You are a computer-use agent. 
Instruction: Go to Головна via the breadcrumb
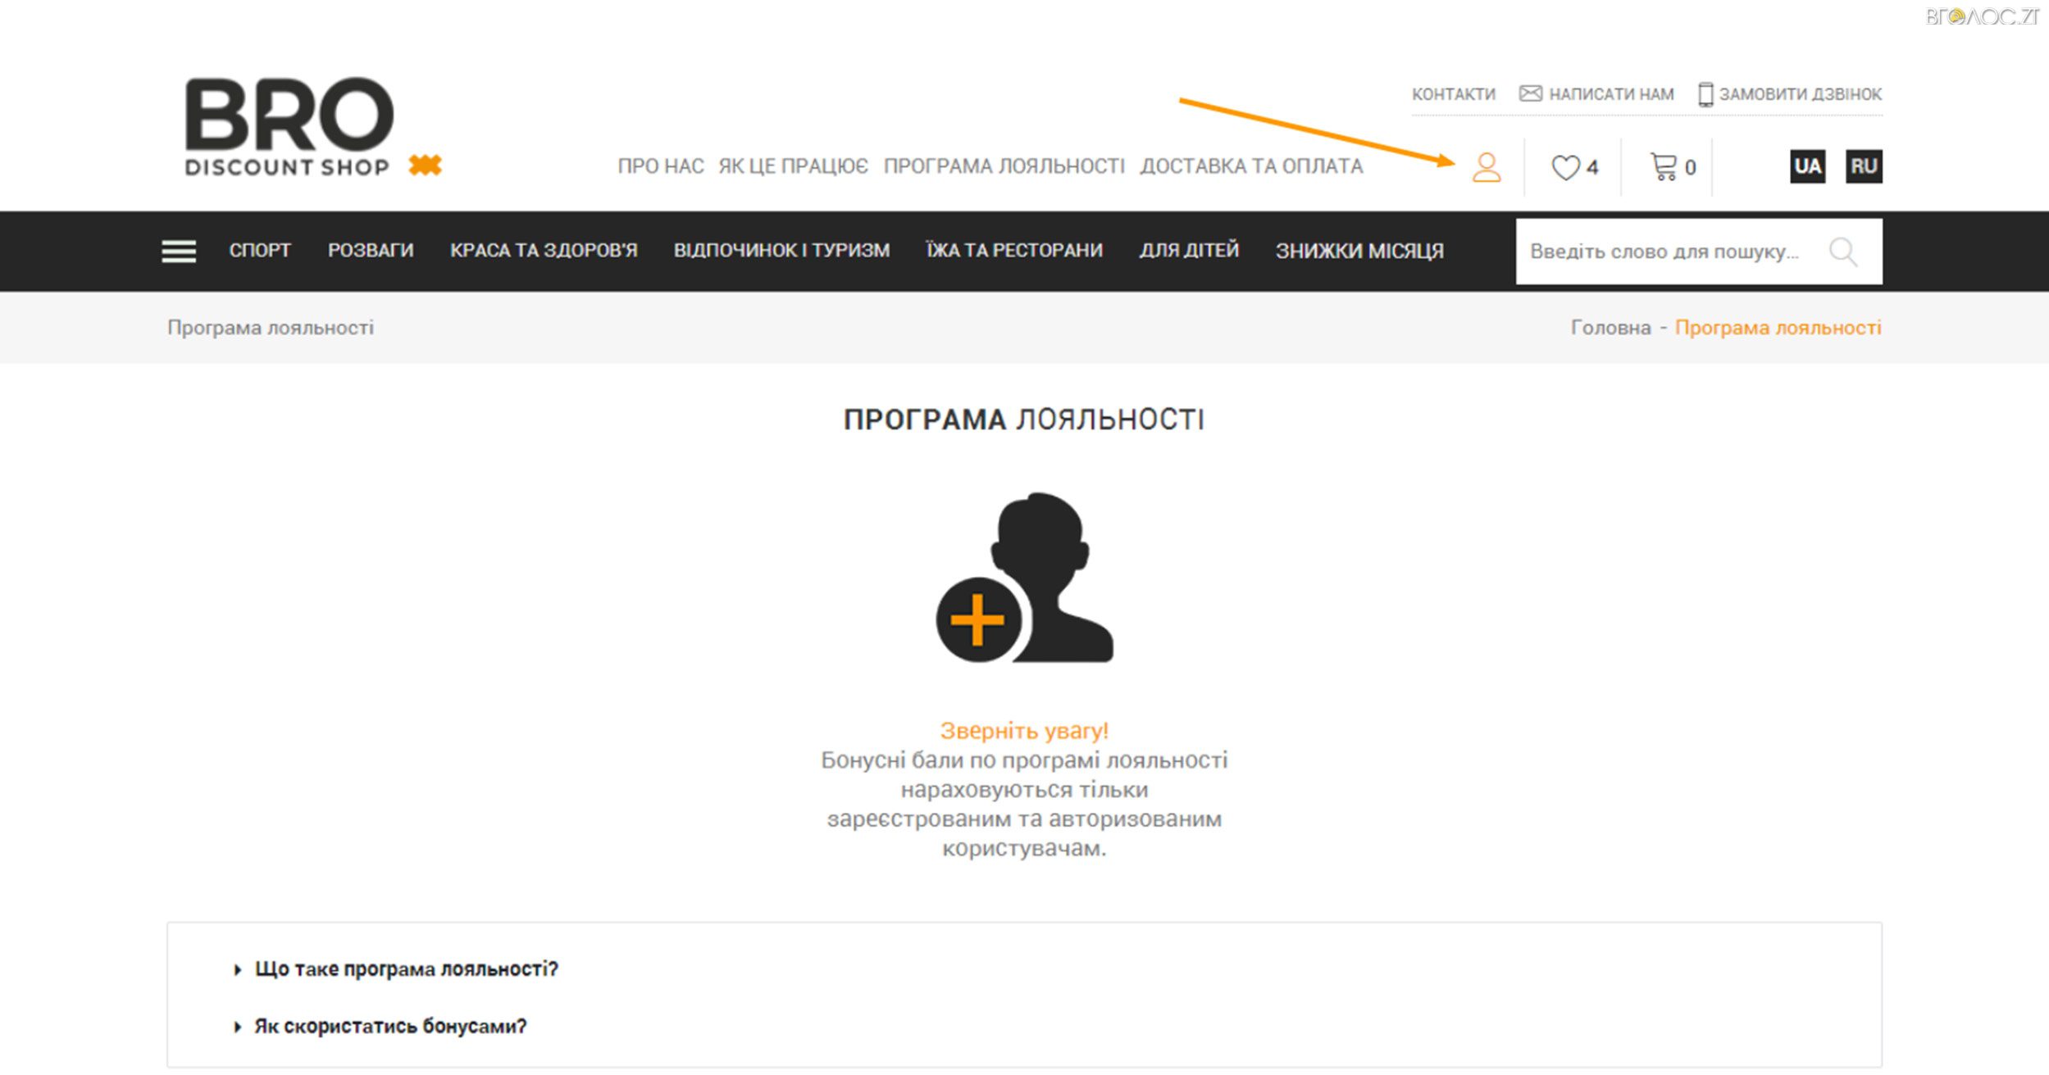pos(1610,328)
